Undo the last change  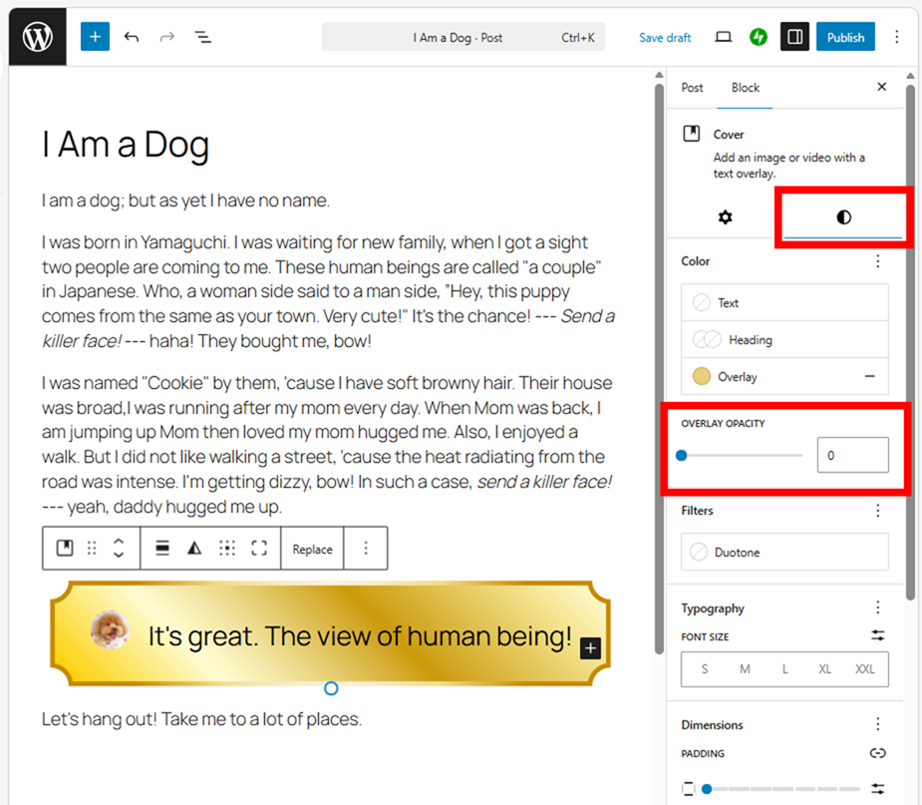[x=132, y=37]
